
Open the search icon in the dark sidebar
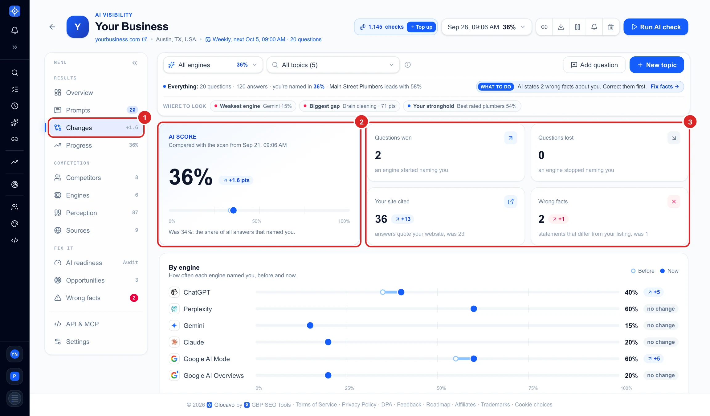coord(14,73)
